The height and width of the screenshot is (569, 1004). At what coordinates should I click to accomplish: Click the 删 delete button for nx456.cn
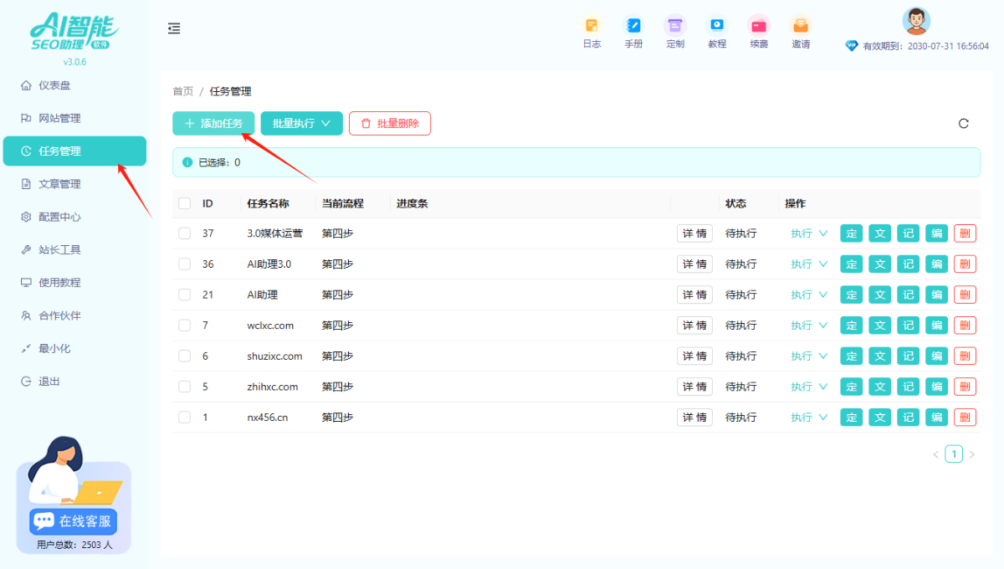point(965,417)
